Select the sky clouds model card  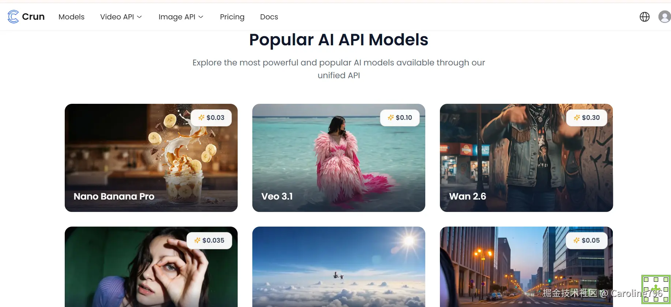[339, 267]
